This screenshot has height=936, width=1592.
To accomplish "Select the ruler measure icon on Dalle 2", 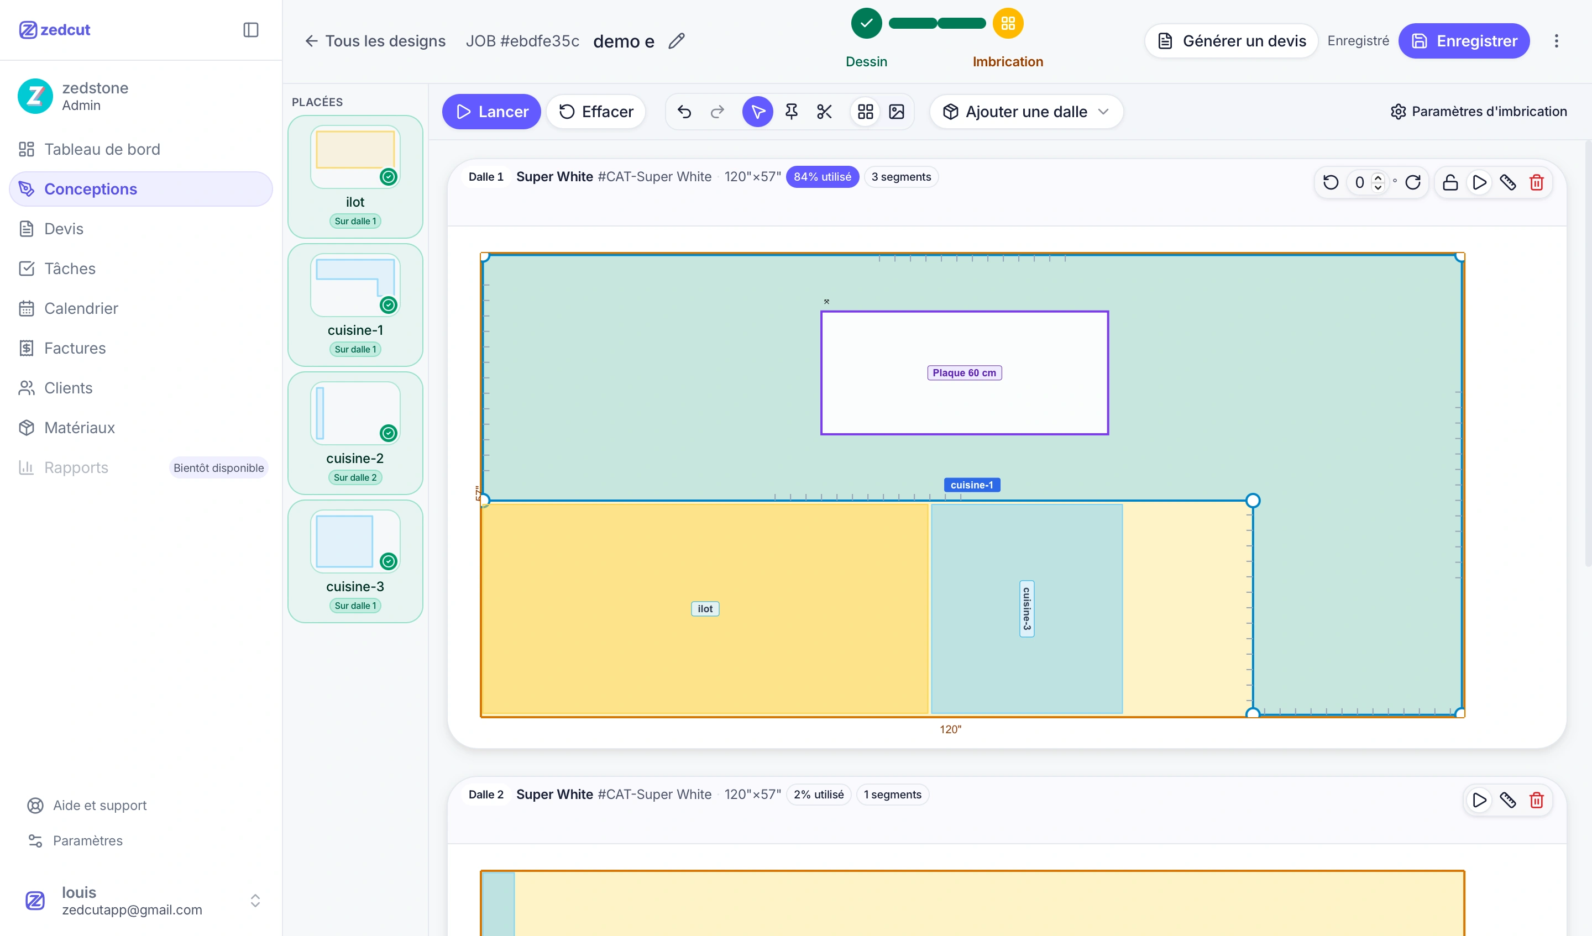I will pyautogui.click(x=1508, y=800).
